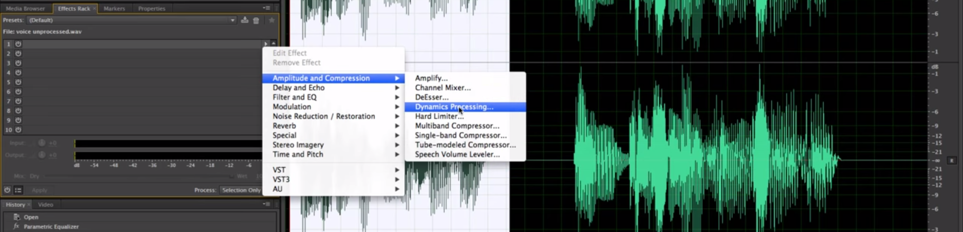Delete preset using the trash icon

256,20
